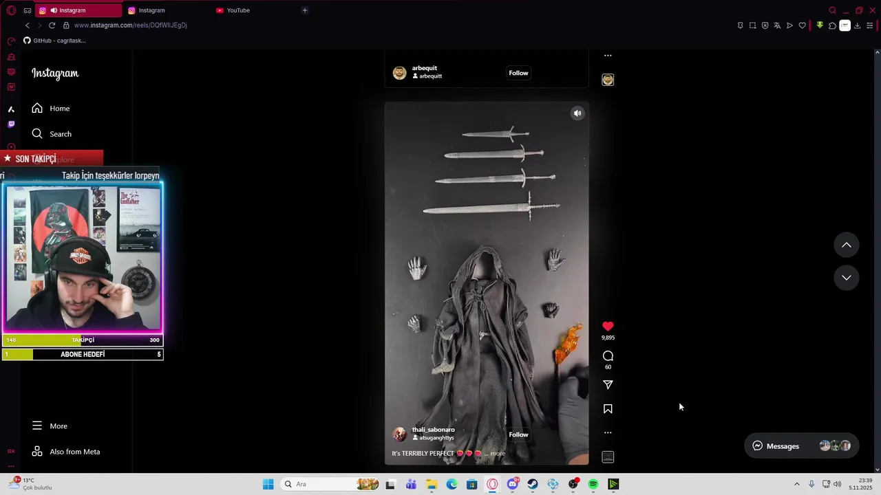This screenshot has height=495, width=881.
Task: Open Instagram Search
Action: pos(52,134)
